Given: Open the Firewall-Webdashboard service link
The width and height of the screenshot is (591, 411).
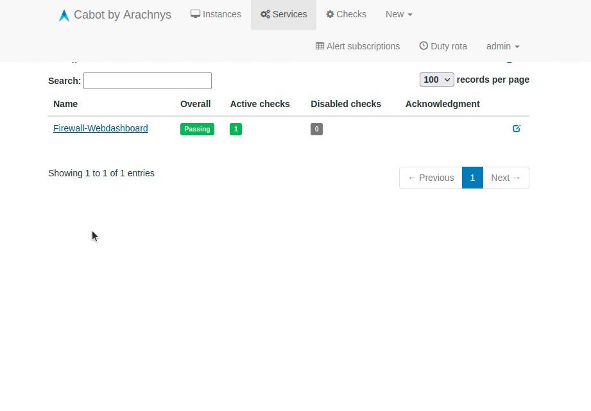Looking at the screenshot, I should (x=100, y=128).
